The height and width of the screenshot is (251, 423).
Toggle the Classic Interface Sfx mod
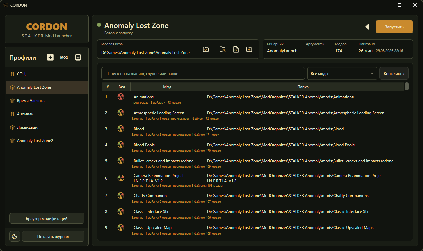point(121,211)
